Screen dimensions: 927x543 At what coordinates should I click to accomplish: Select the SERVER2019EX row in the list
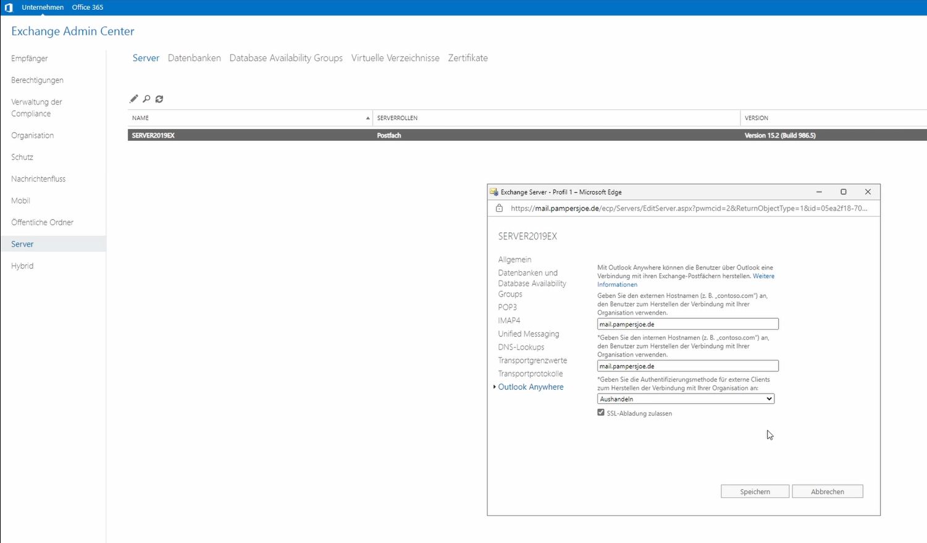(x=527, y=135)
